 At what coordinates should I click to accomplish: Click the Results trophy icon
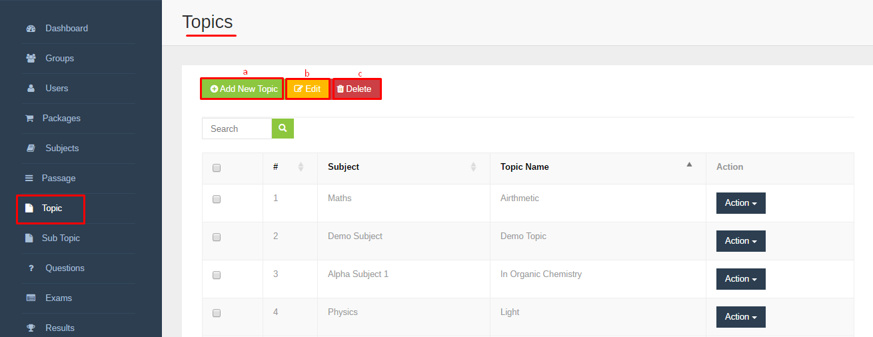click(x=31, y=328)
